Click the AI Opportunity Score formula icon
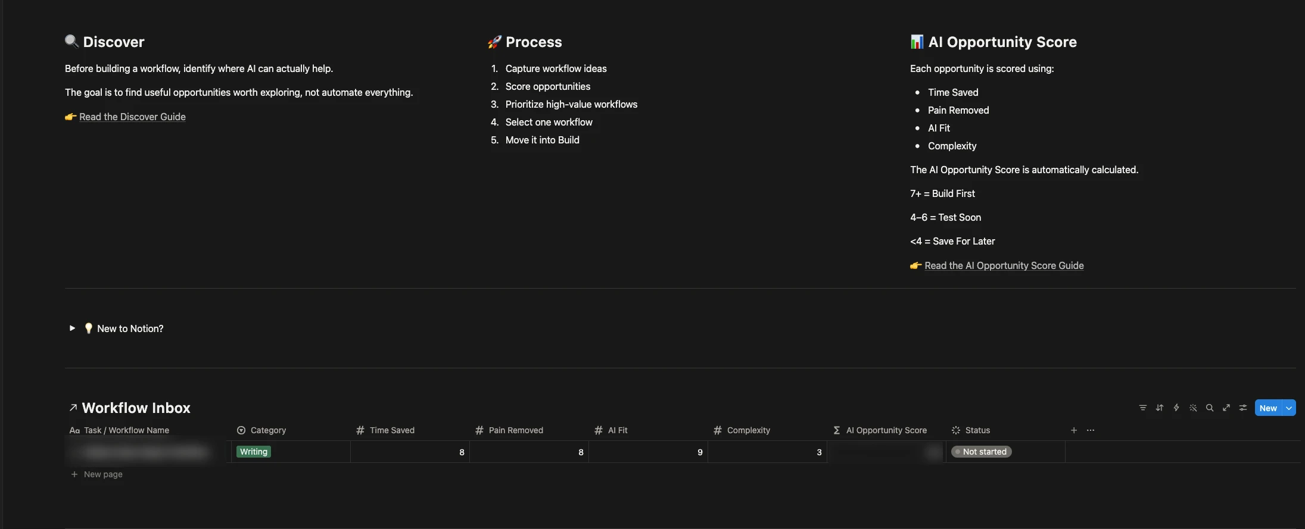1305x529 pixels. 837,430
